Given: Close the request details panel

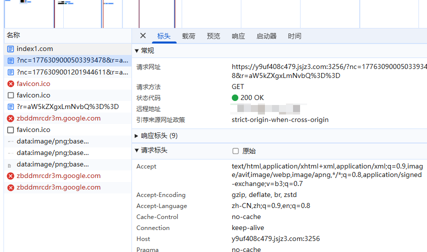Looking at the screenshot, I should click(143, 35).
